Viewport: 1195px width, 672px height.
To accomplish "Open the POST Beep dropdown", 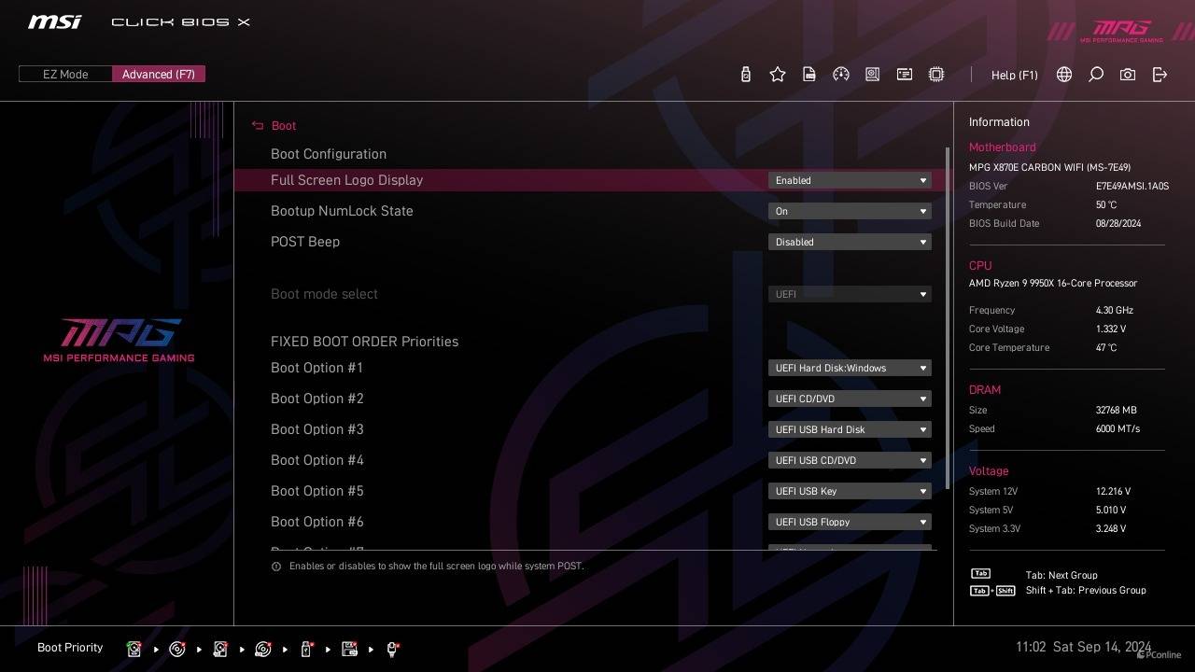I will coord(849,242).
